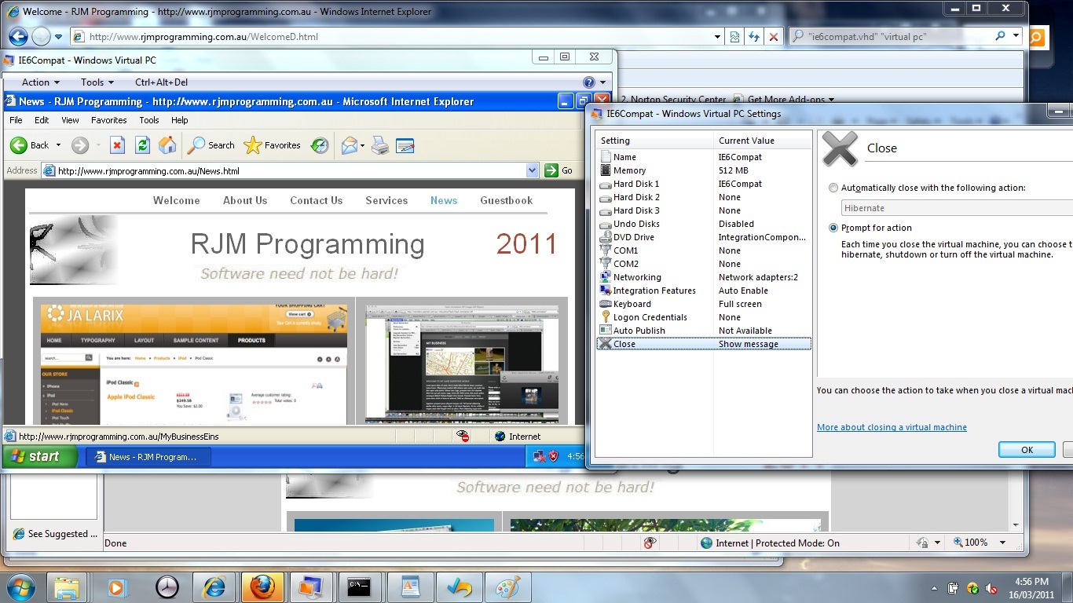Open the IE6 Search pane
Image resolution: width=1073 pixels, height=603 pixels.
(x=211, y=145)
